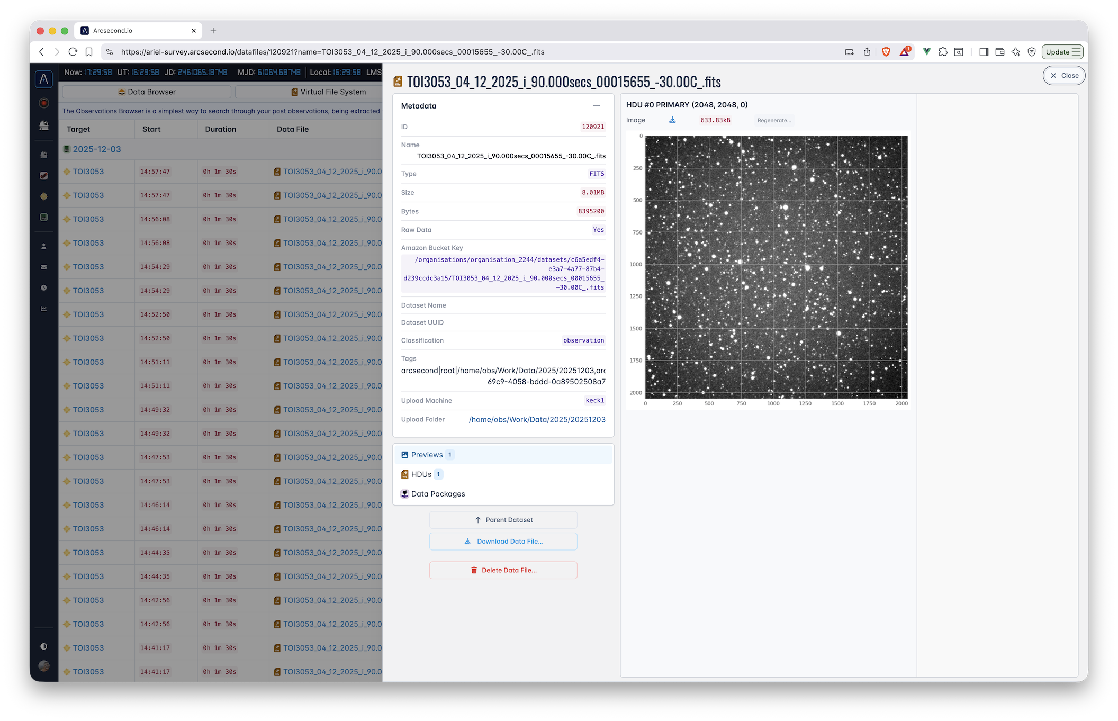Screen dimensions: 1118x721
Task: Open the user profile sidebar icon
Action: [44, 246]
